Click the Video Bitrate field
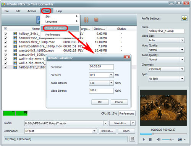The image size is (191, 146). [101, 91]
